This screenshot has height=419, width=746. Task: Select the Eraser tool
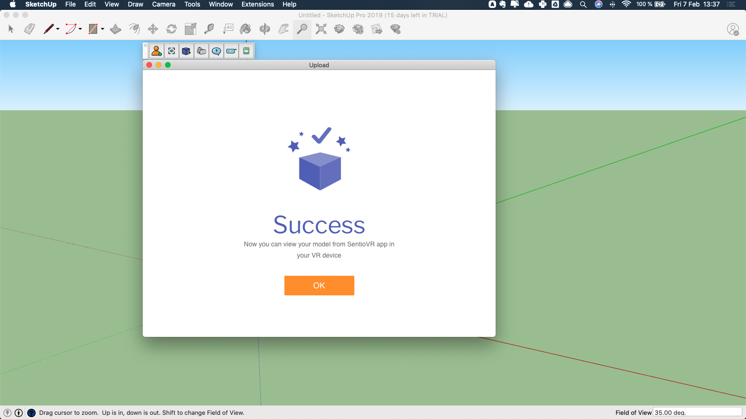coord(29,29)
